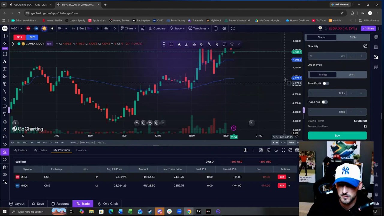Viewport: 384px width, 216px height.
Task: Open the indicators adjust icon beside Charts
Action: [143, 28]
